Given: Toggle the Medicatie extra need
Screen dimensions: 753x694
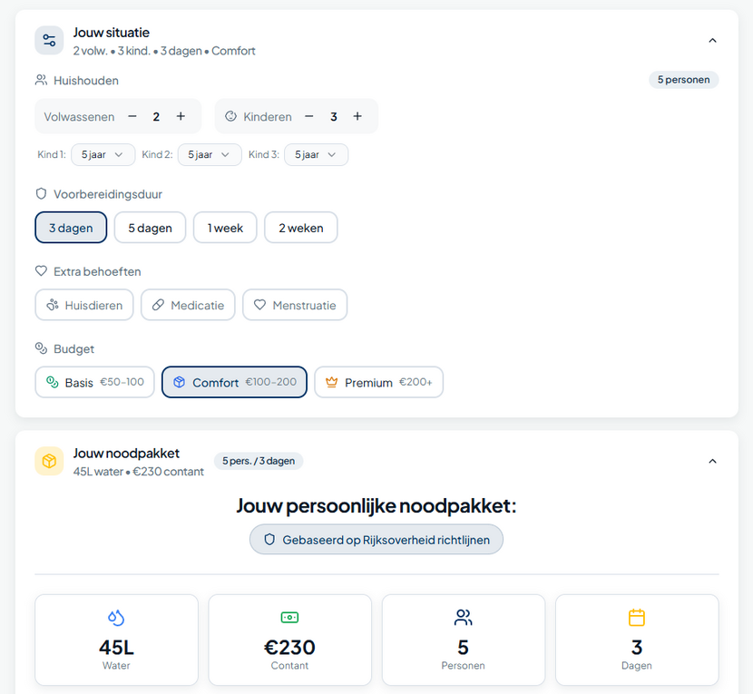Looking at the screenshot, I should tap(188, 306).
